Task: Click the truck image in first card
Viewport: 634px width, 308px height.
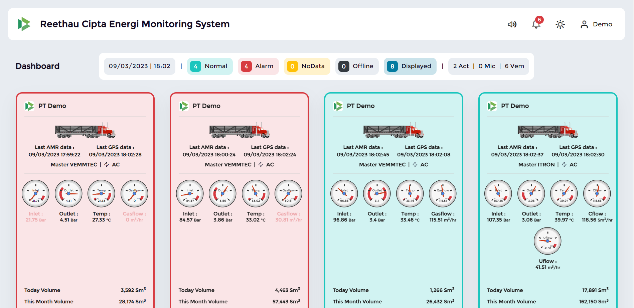Action: pyautogui.click(x=85, y=130)
